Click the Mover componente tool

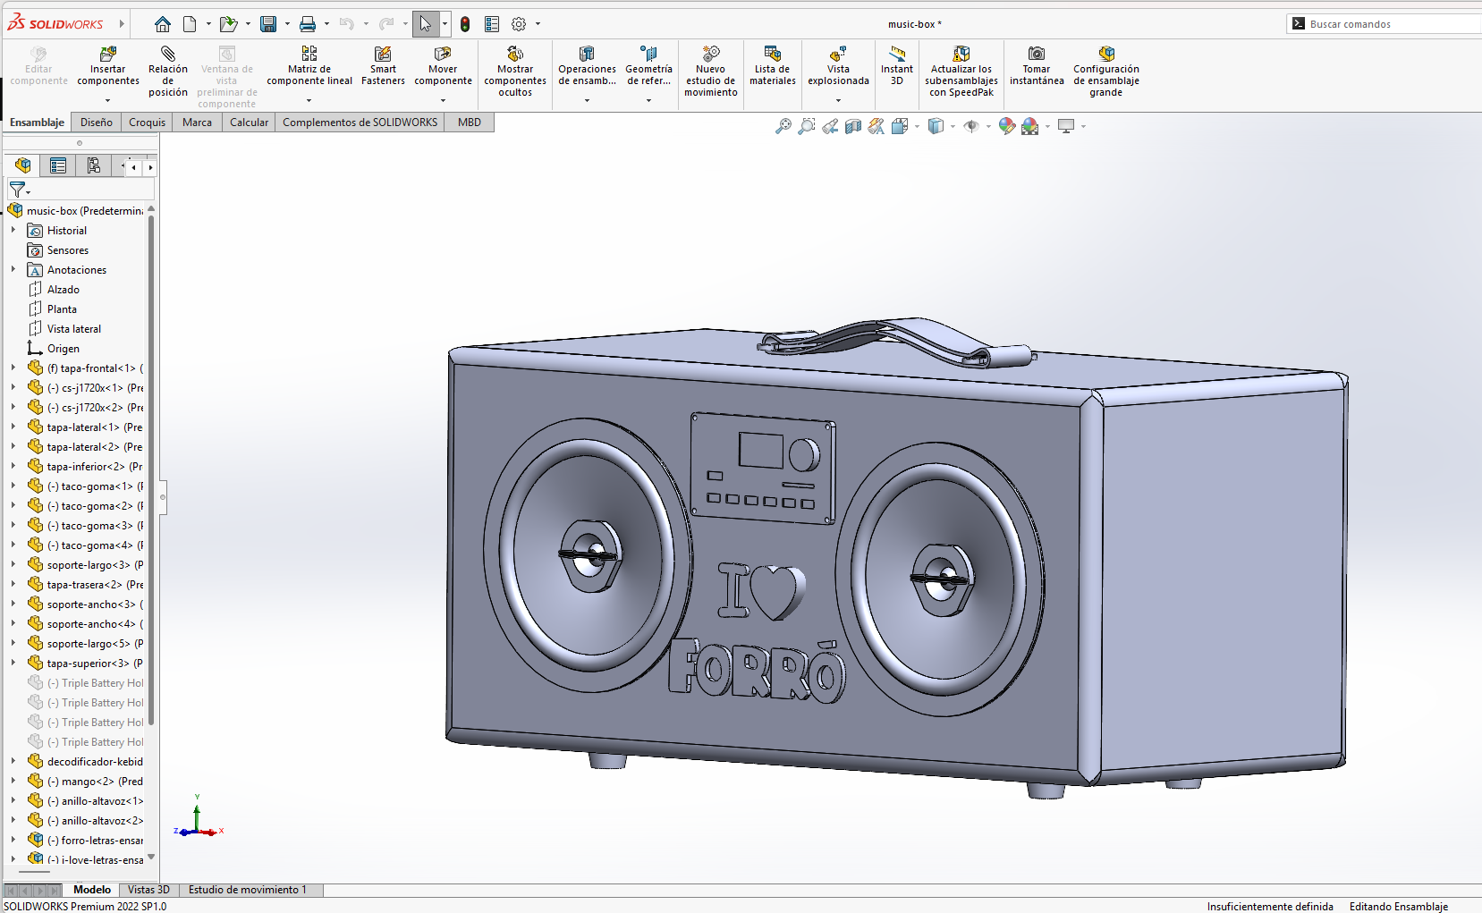(x=443, y=55)
